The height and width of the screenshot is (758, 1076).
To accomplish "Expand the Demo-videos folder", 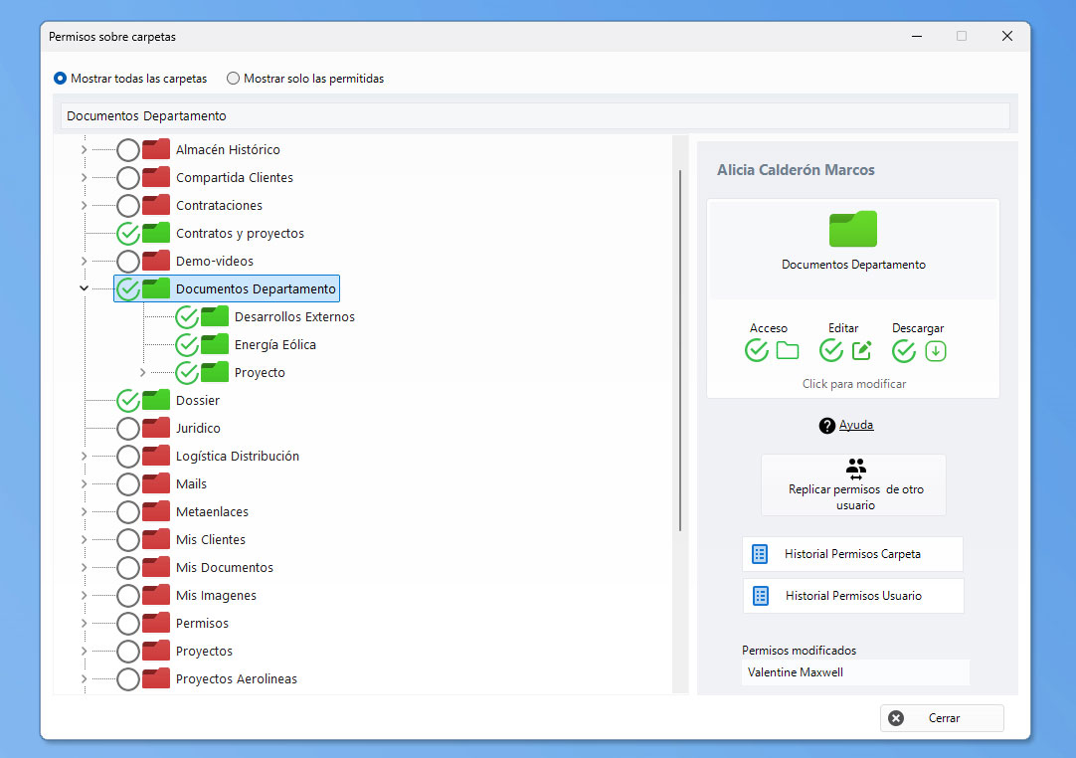I will pyautogui.click(x=84, y=261).
